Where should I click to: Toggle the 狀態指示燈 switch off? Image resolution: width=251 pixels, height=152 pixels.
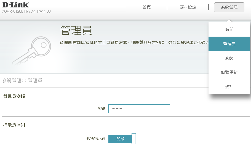coord(122,139)
